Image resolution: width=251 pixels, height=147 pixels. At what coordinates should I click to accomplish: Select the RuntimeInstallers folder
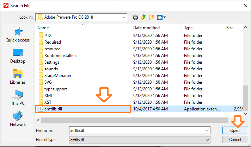60,56
